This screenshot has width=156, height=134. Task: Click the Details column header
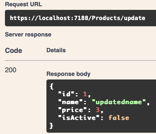tap(56, 50)
